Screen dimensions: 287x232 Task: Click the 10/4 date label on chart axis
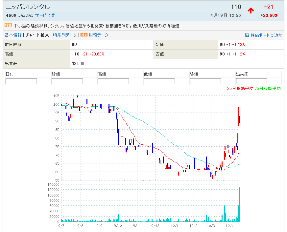[x=229, y=226]
